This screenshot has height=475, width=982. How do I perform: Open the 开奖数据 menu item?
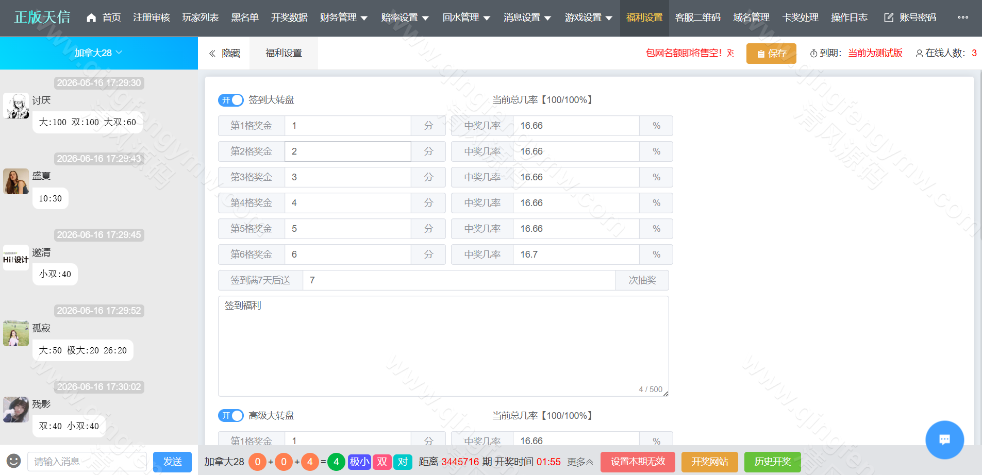[x=290, y=18]
